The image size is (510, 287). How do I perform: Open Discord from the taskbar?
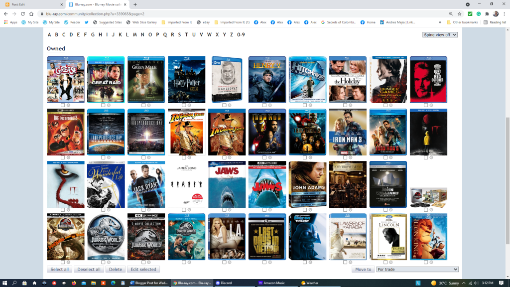pyautogui.click(x=224, y=283)
